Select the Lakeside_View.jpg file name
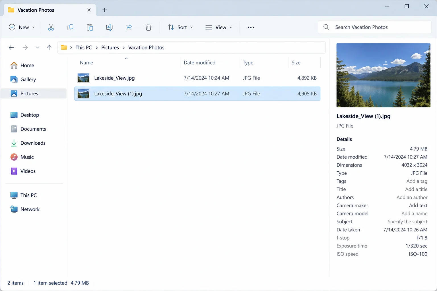 [x=114, y=78]
